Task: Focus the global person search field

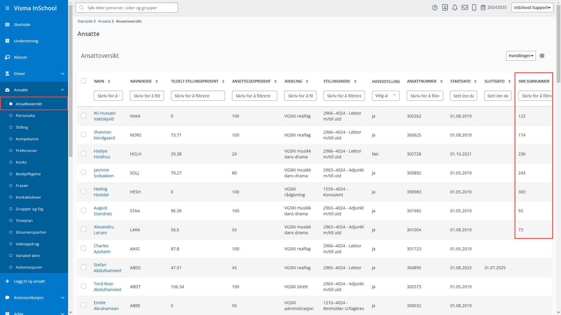Action: 127,8
